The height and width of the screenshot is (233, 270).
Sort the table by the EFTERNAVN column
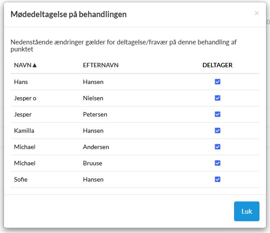[x=101, y=66]
